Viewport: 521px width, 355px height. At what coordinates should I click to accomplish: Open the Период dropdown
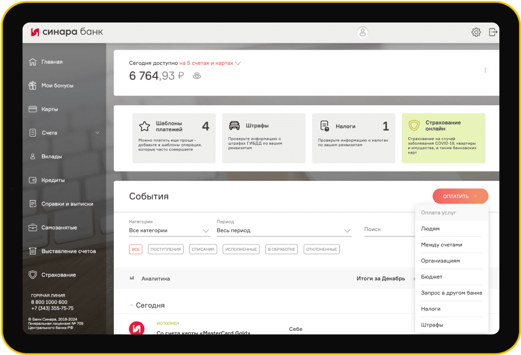pos(284,231)
